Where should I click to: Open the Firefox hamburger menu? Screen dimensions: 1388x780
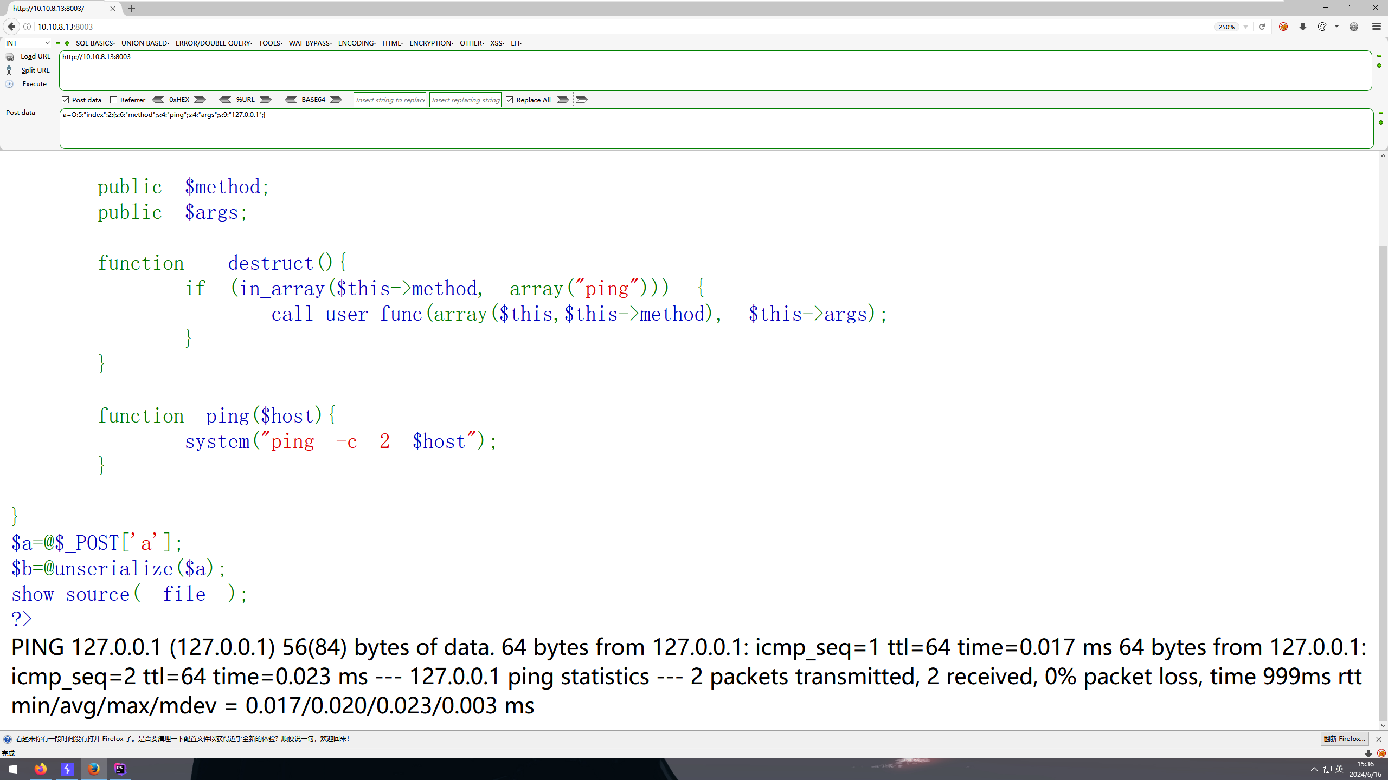[x=1376, y=27]
